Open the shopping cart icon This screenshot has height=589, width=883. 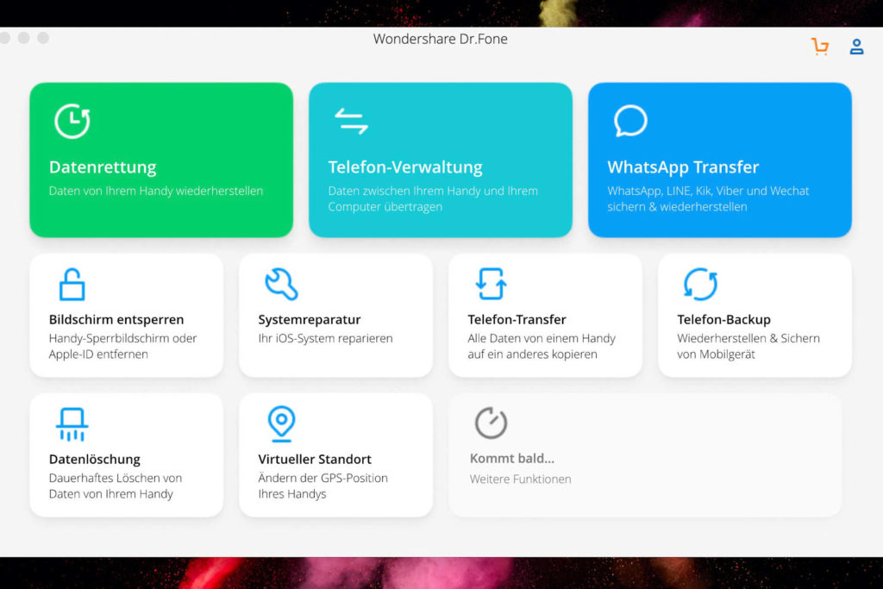click(x=820, y=47)
